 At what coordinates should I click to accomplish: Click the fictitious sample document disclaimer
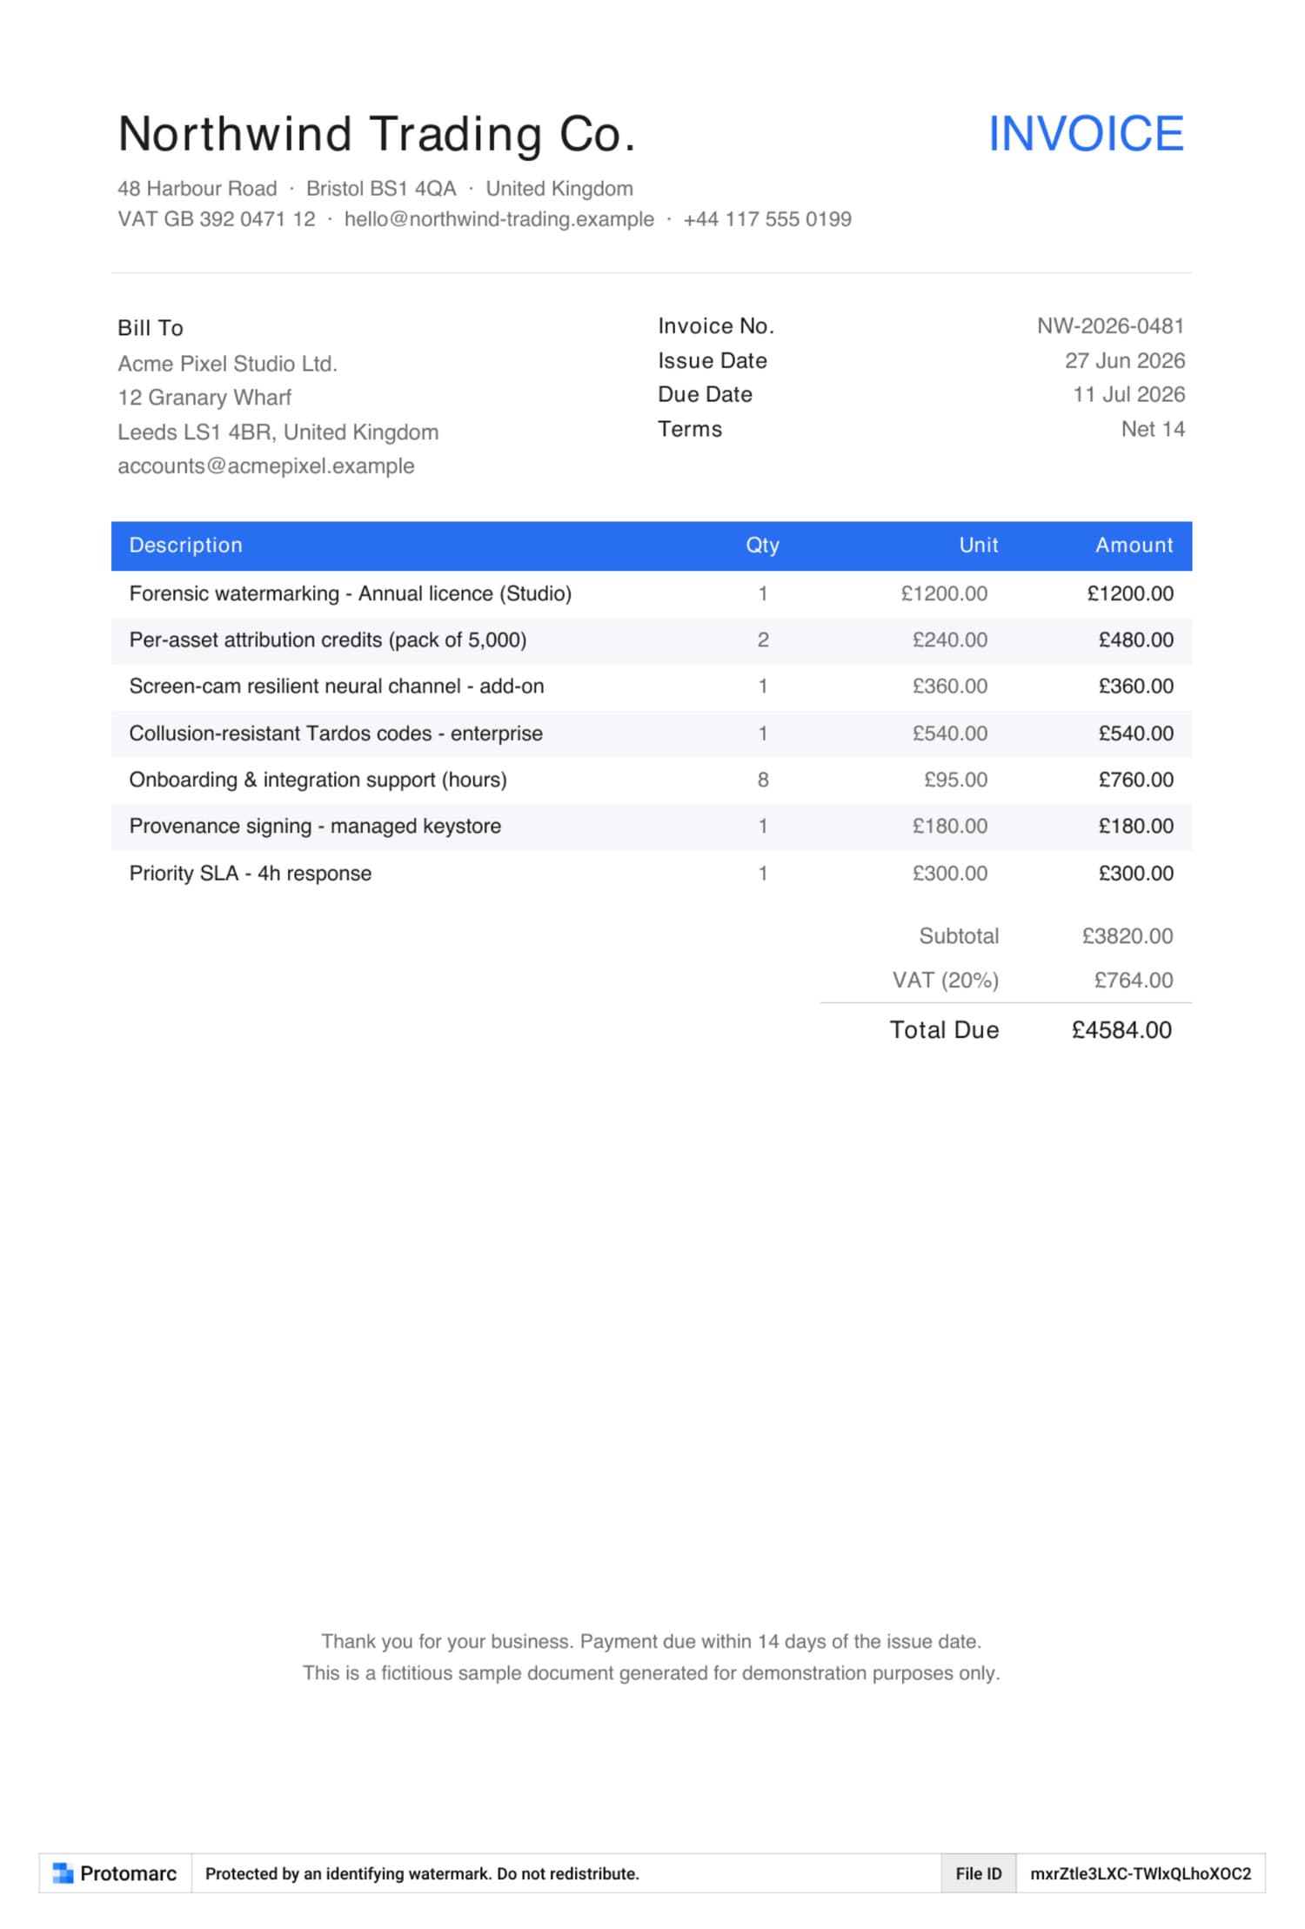652,1673
